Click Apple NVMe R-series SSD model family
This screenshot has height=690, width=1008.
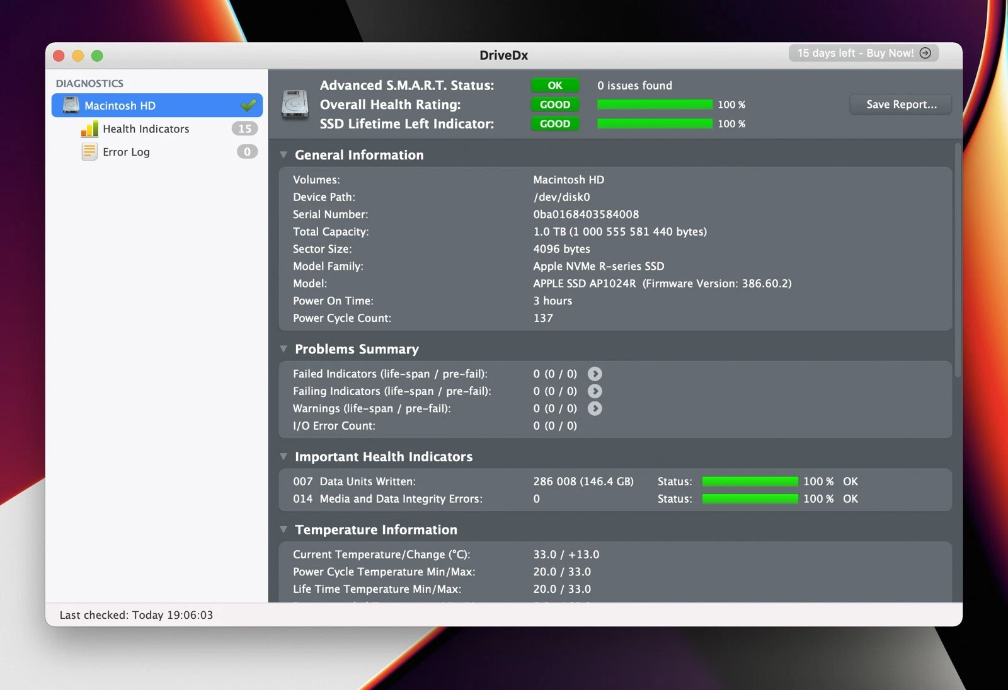point(598,267)
